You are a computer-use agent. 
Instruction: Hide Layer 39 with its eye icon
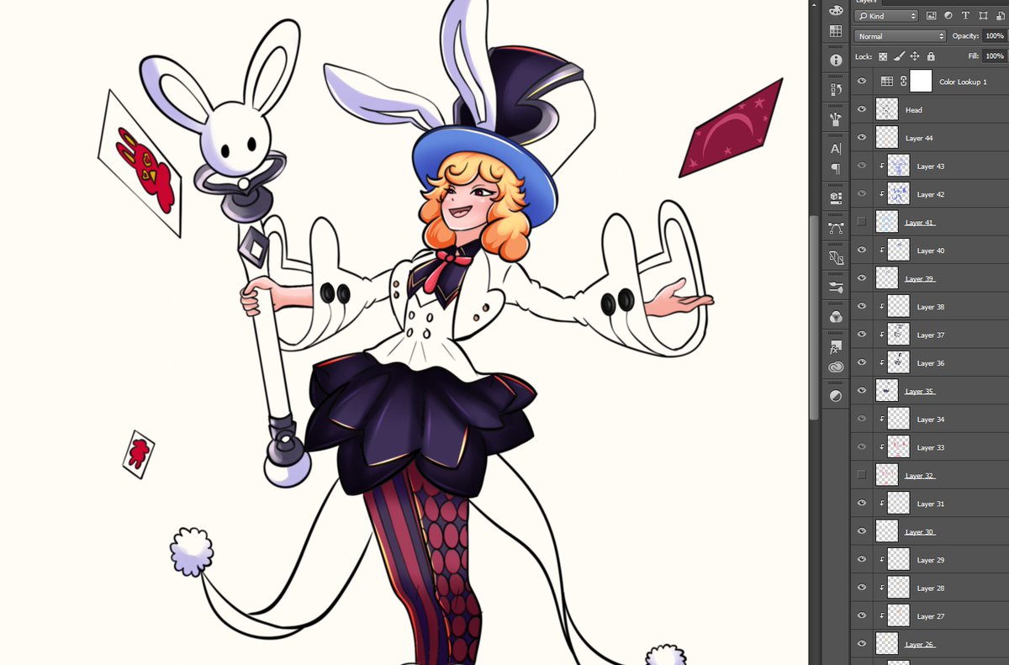[861, 278]
